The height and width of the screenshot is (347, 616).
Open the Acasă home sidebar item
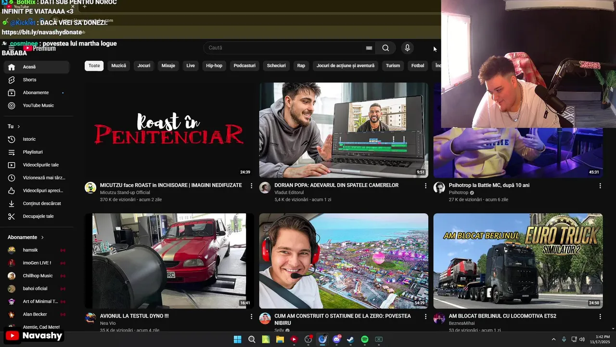37,67
